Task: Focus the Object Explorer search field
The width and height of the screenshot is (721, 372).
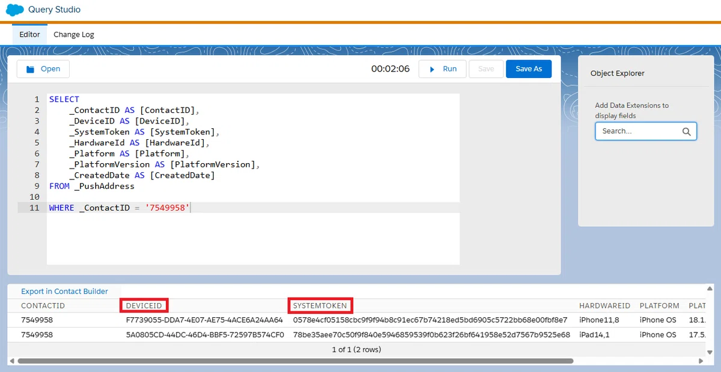Action: [x=646, y=131]
